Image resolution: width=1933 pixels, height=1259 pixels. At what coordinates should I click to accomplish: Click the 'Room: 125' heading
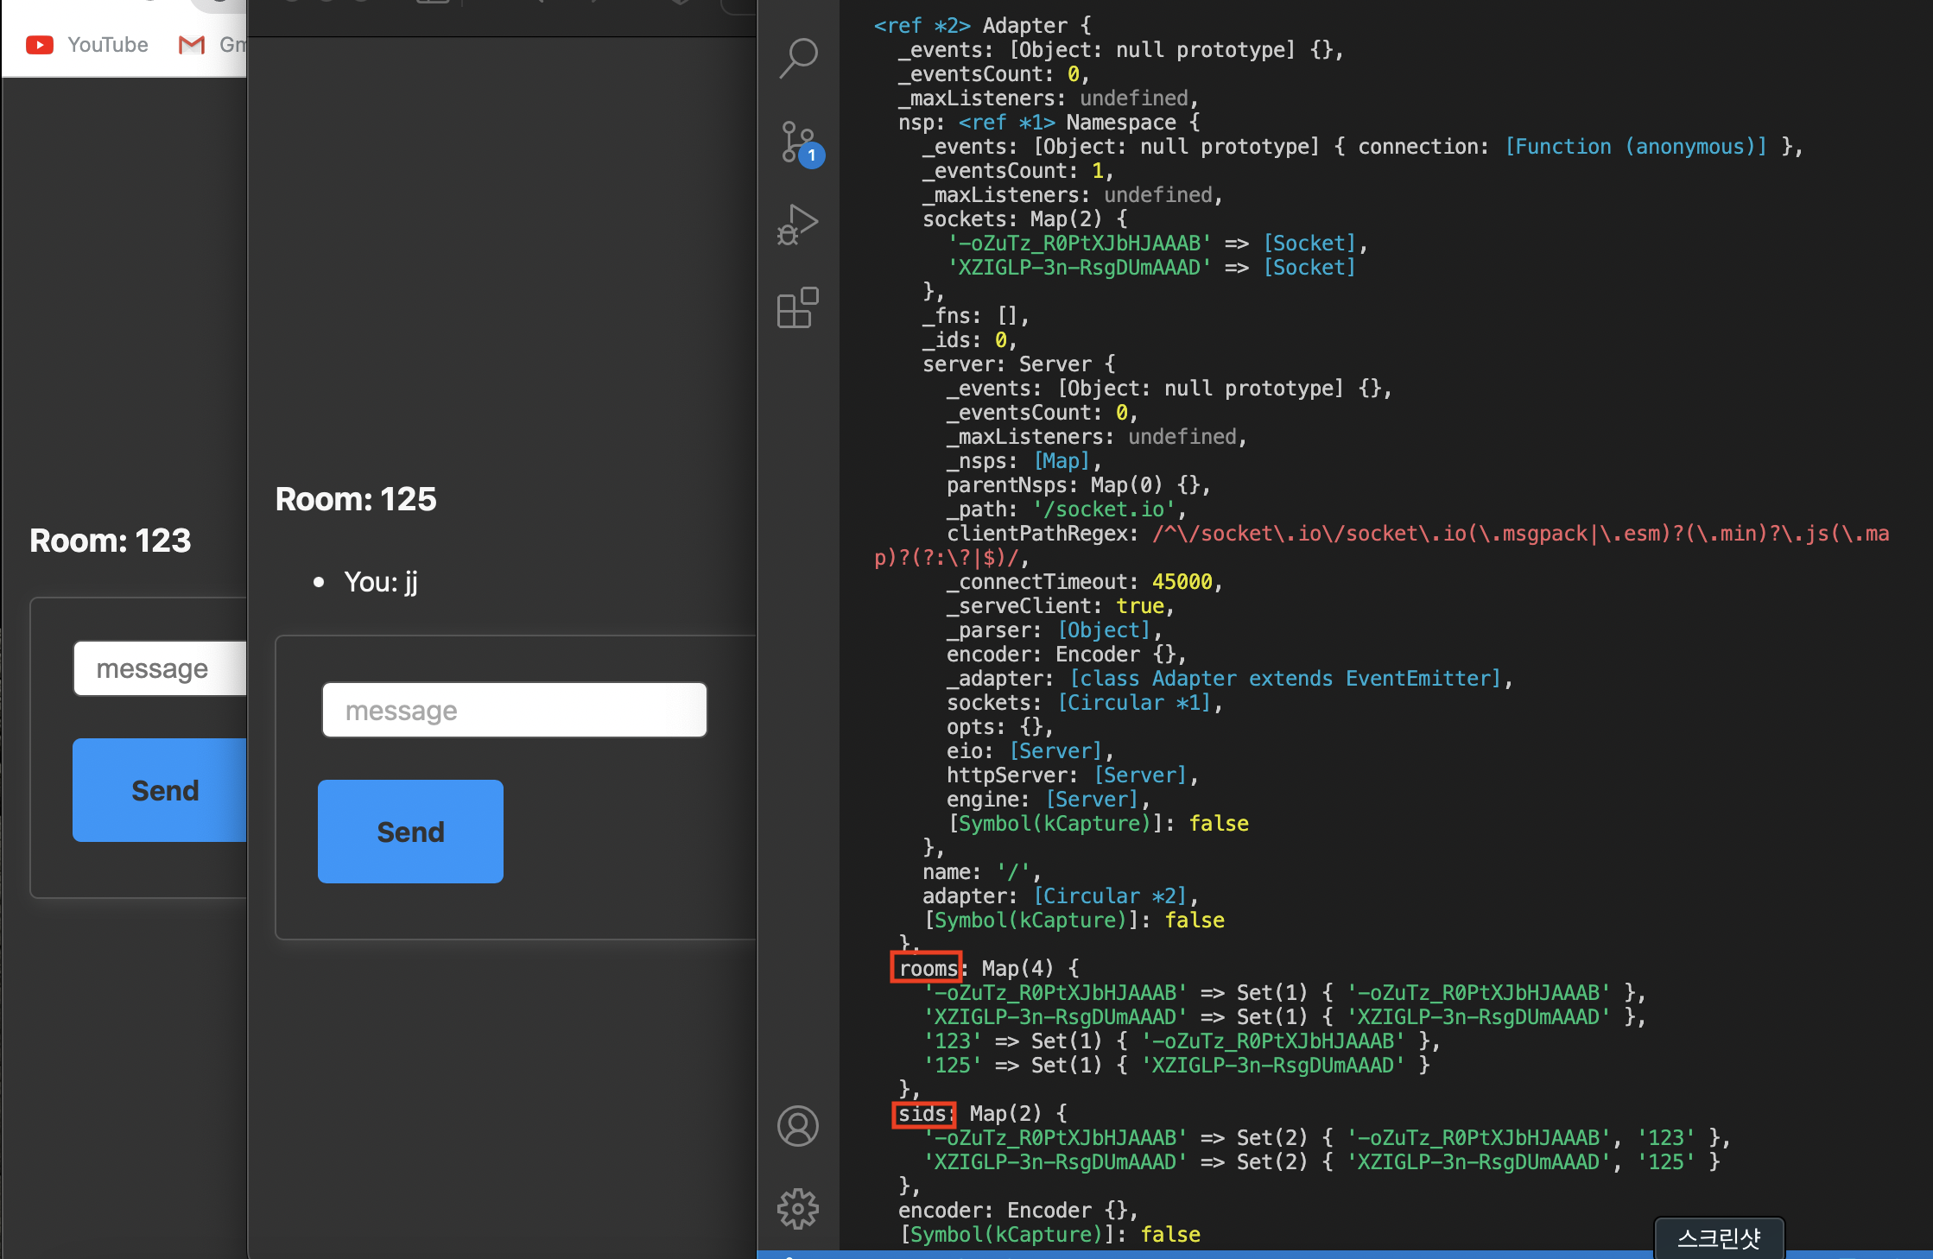356,499
